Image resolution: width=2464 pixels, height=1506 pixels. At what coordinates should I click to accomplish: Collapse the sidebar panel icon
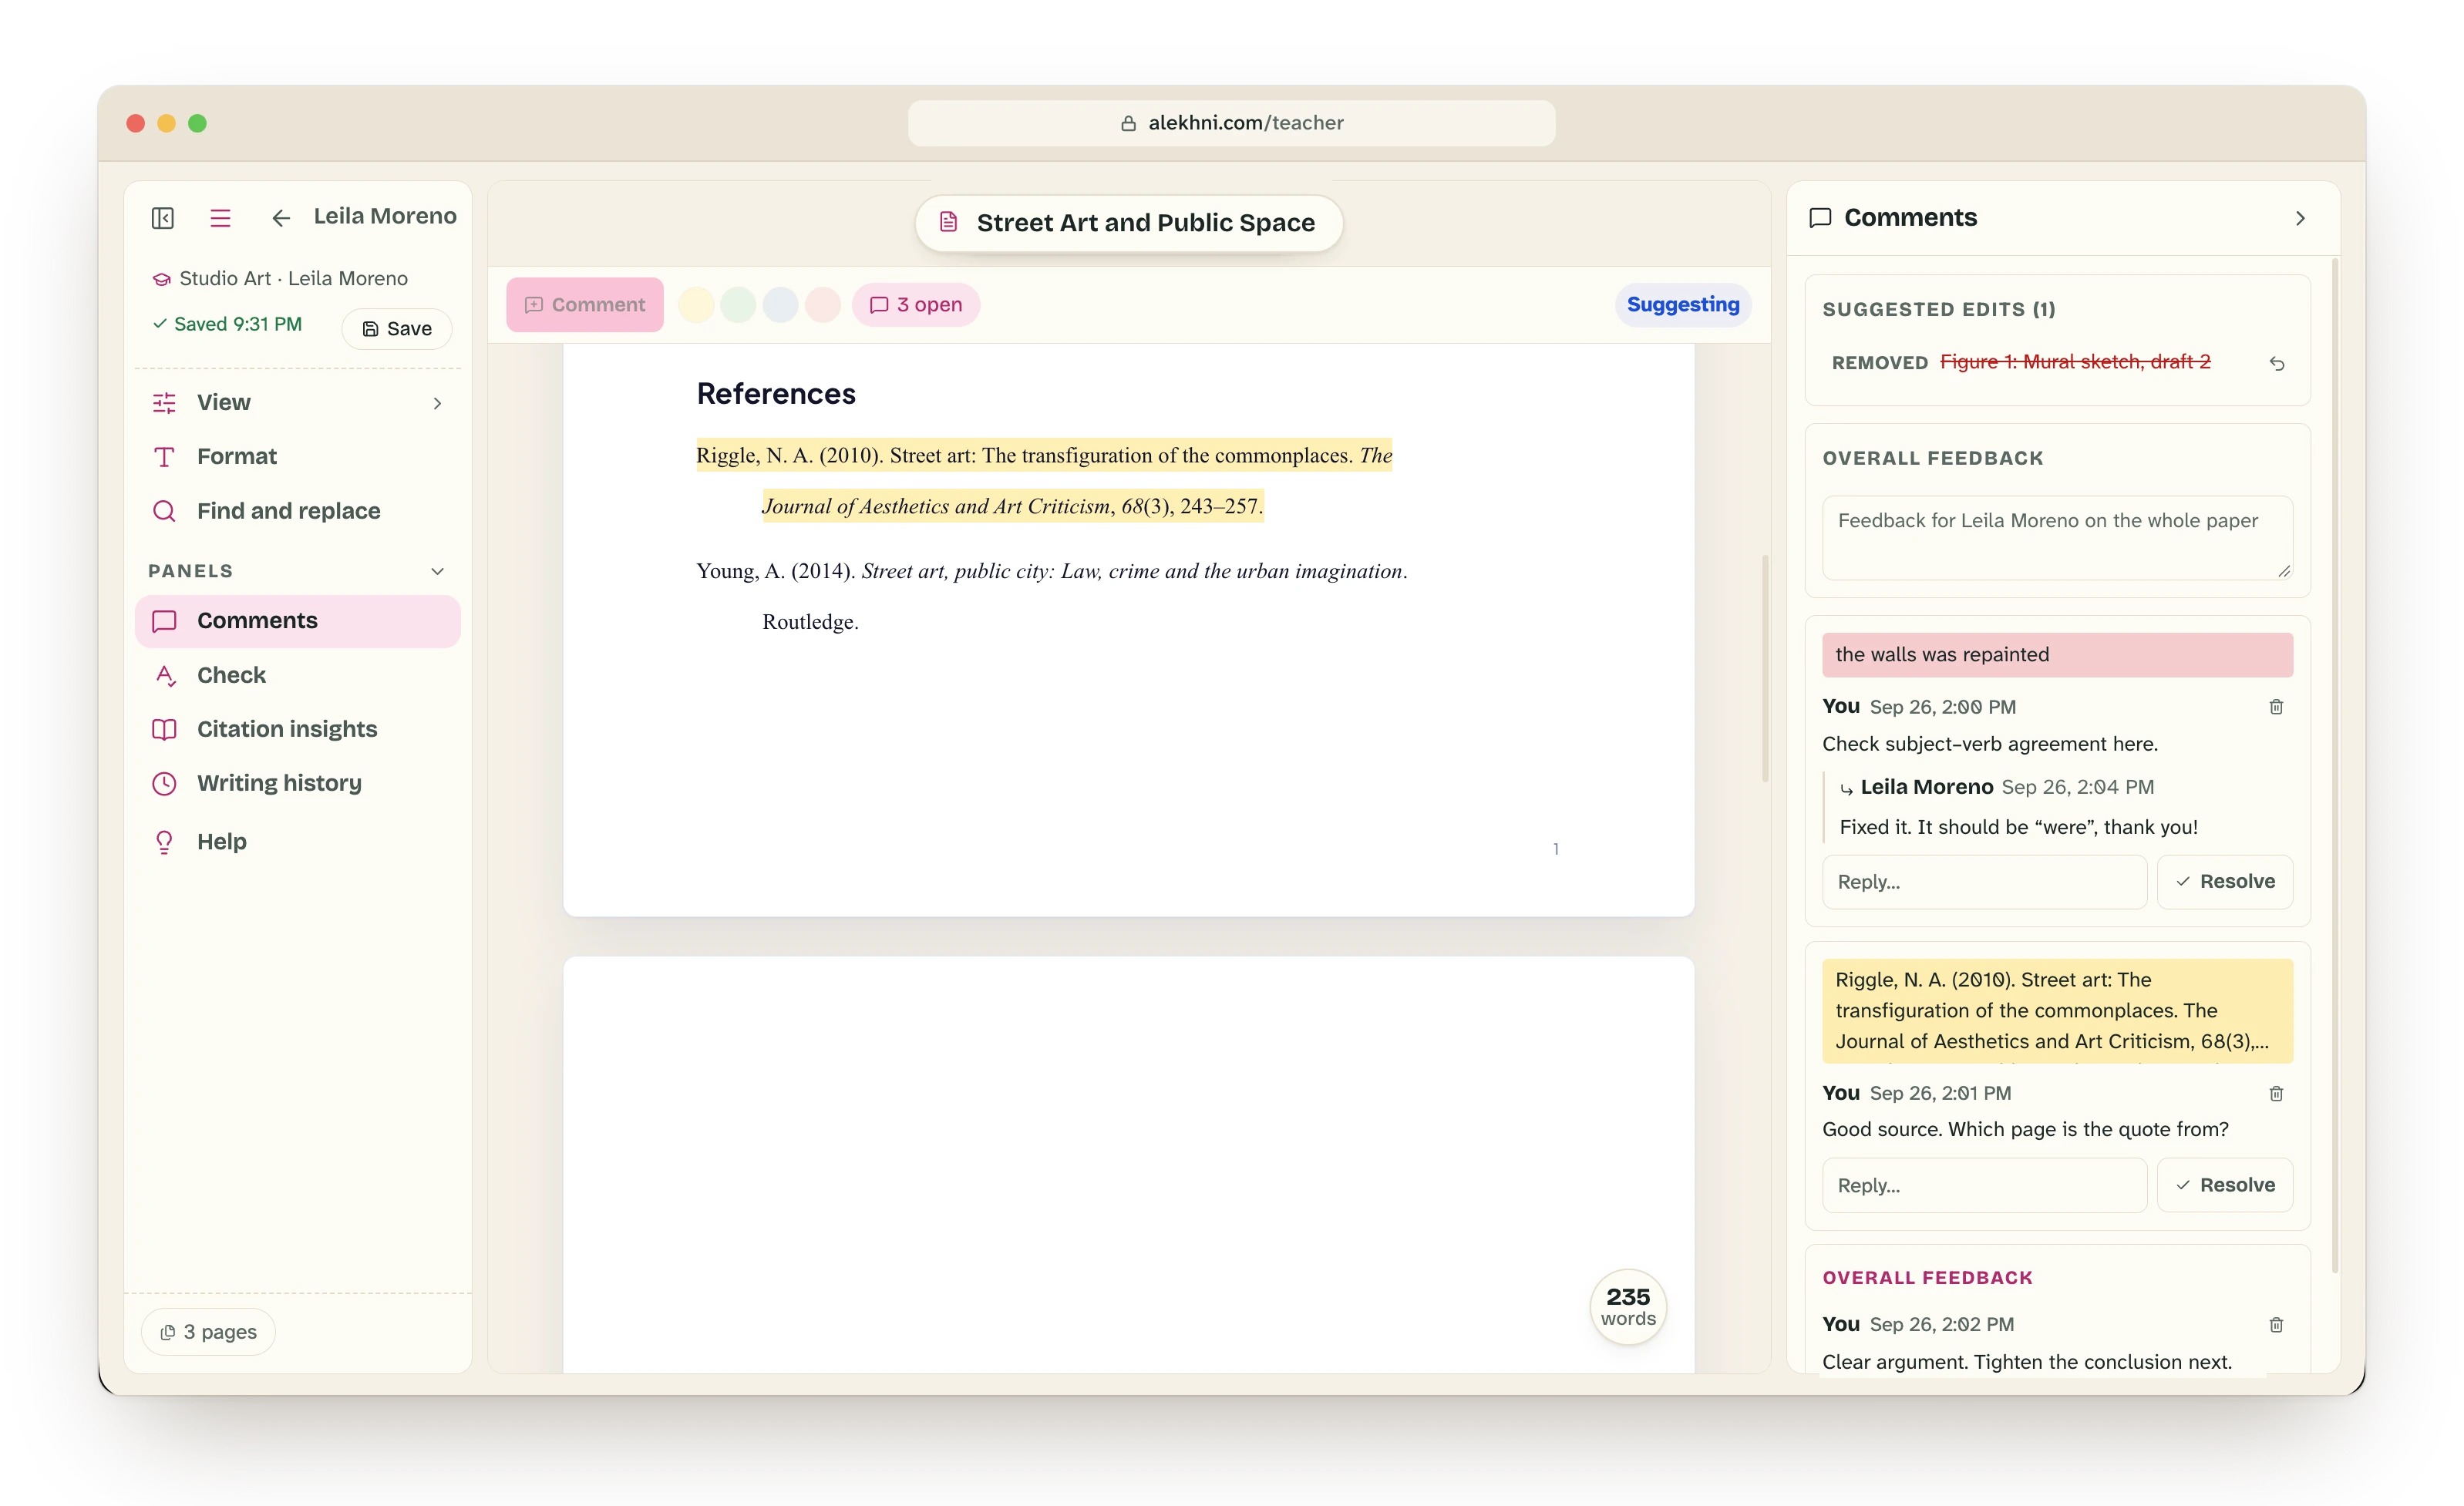tap(163, 218)
